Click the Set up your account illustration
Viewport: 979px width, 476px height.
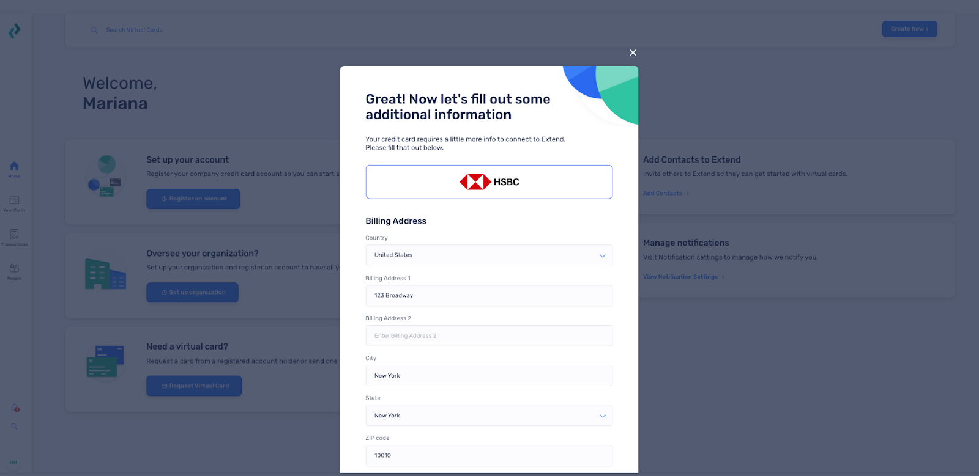105,177
